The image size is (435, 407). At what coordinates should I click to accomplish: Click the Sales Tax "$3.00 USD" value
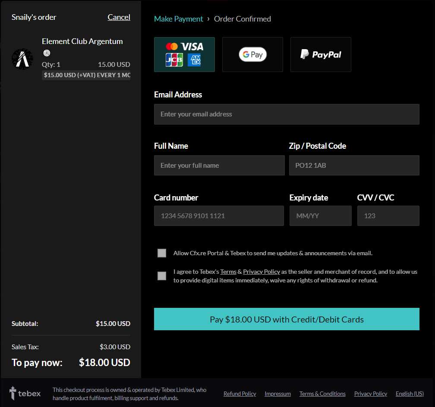click(x=115, y=347)
